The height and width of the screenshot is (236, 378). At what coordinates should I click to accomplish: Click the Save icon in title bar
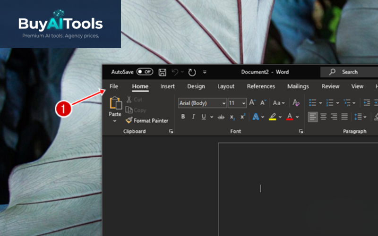tap(162, 72)
